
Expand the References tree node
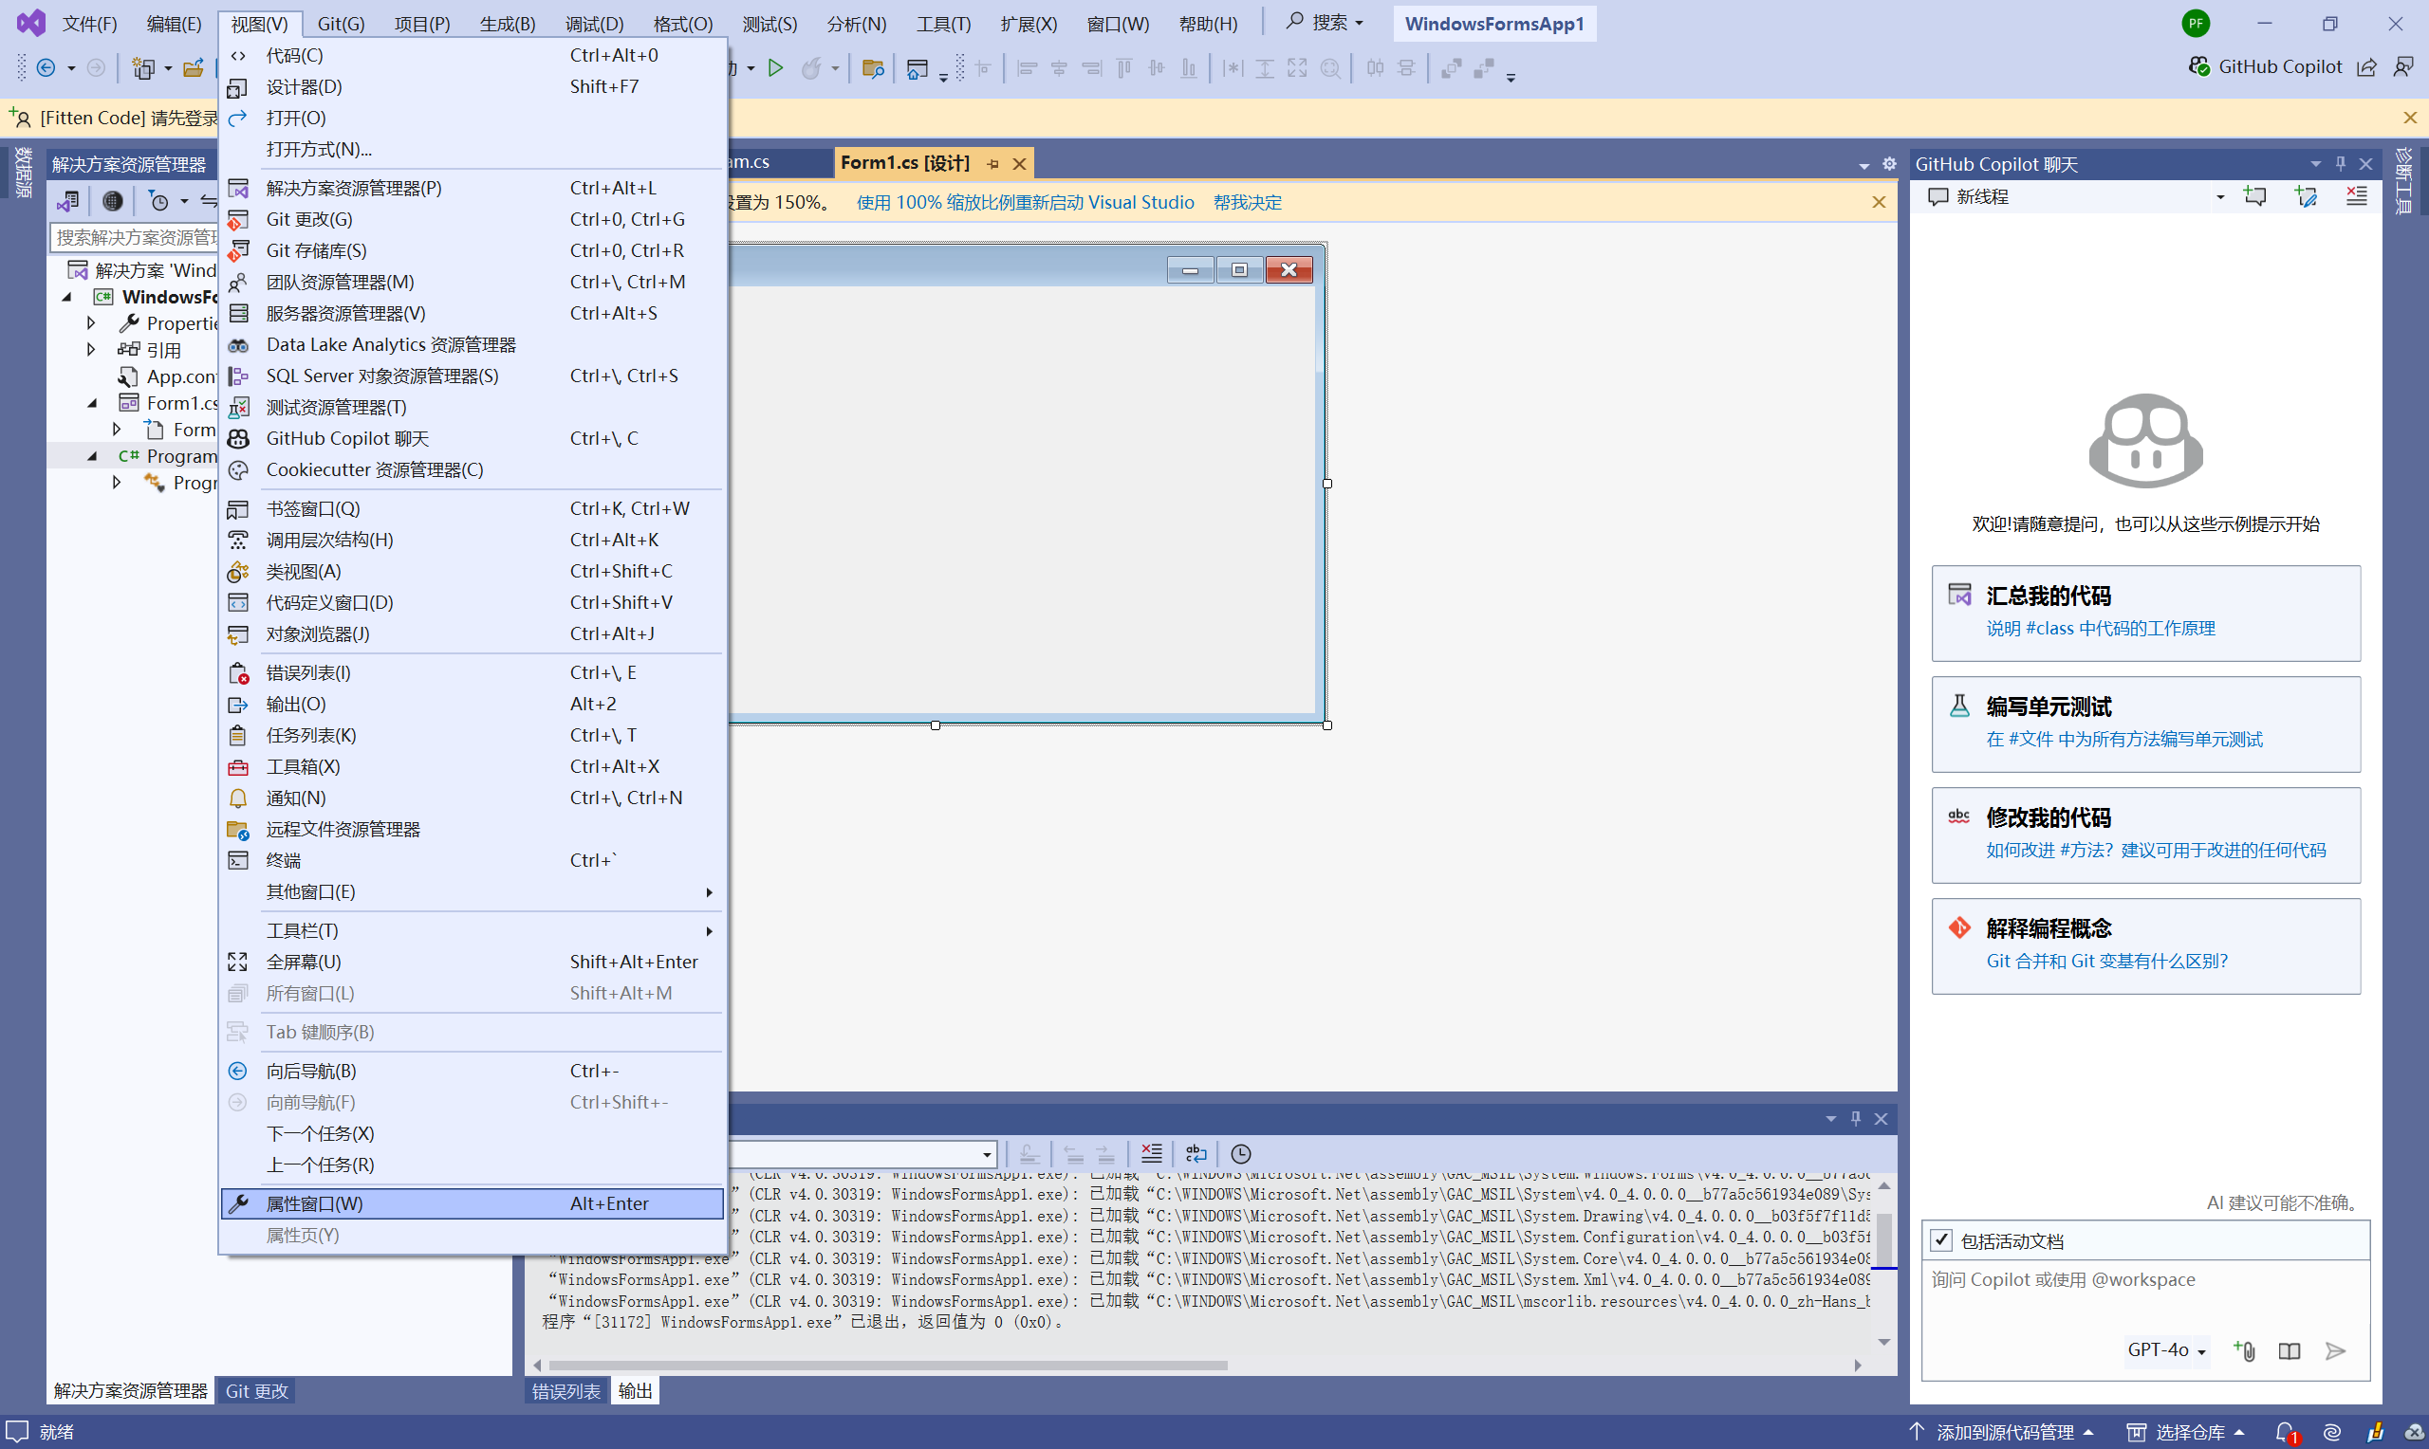pos(91,349)
